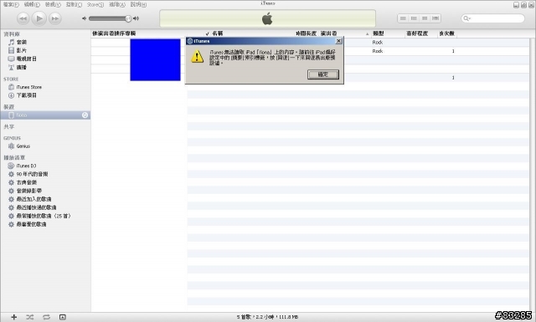Open iTunes Store from sidebar
The height and width of the screenshot is (322, 536).
coord(28,87)
